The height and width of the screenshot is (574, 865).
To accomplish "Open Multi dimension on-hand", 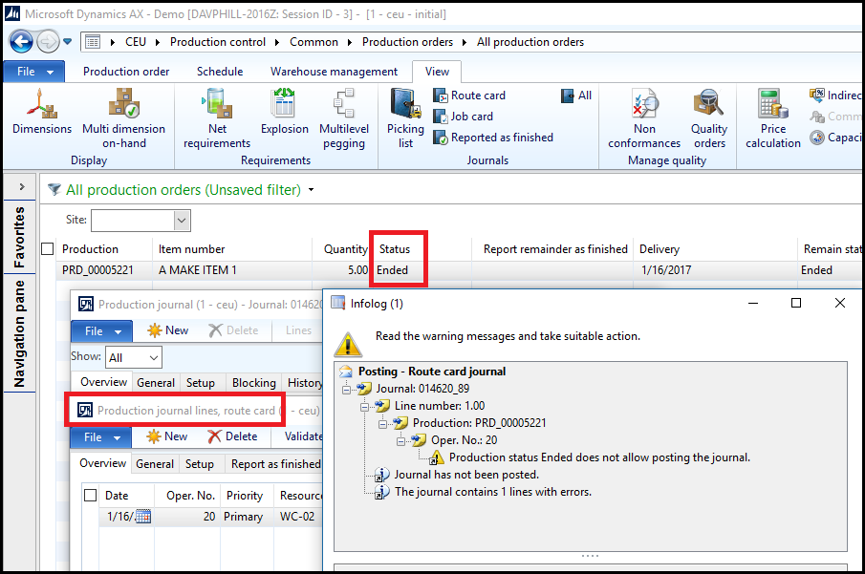I will pyautogui.click(x=123, y=118).
